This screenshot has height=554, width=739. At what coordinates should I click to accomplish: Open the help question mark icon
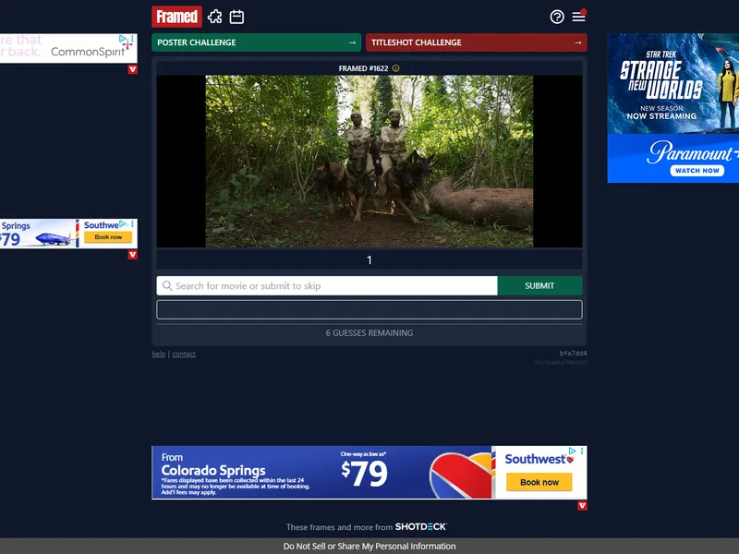click(x=557, y=17)
